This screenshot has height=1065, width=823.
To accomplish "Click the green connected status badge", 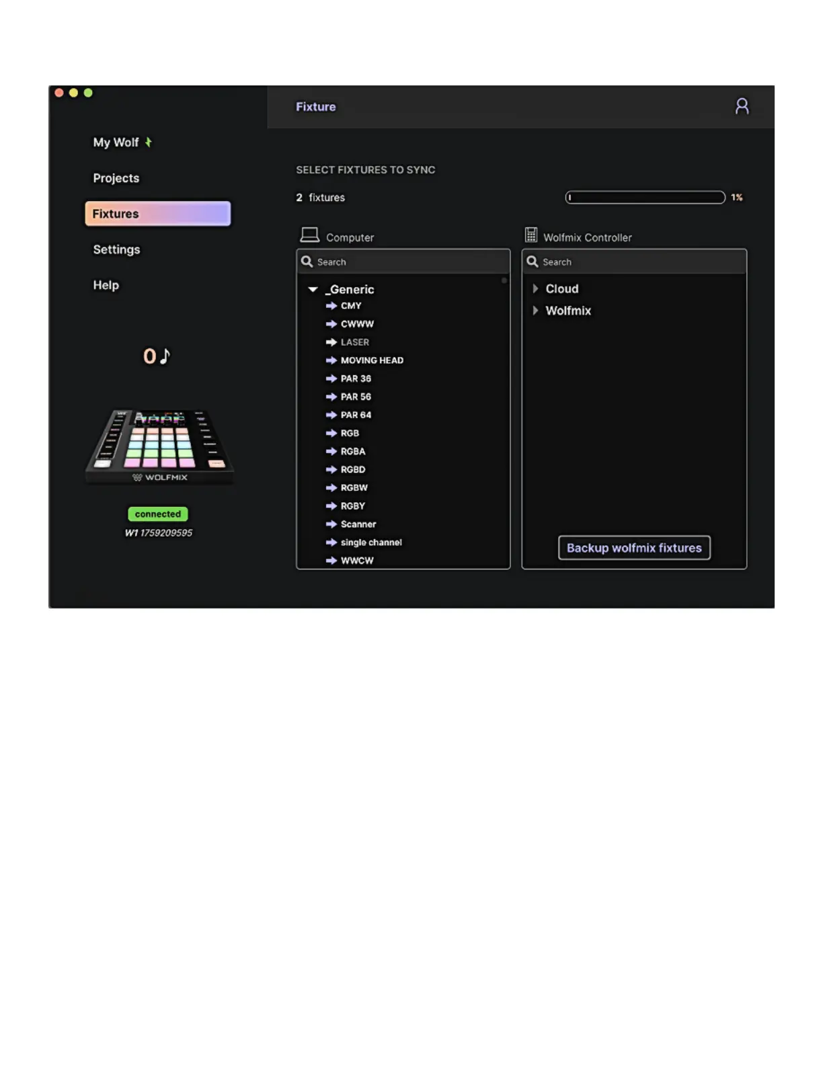I will coord(158,514).
